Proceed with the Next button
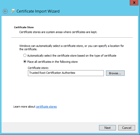 point(107,128)
